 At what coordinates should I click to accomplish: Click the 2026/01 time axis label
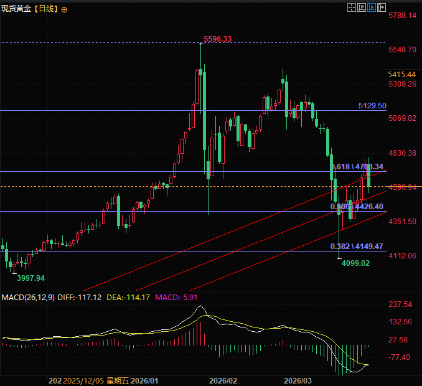(144, 381)
